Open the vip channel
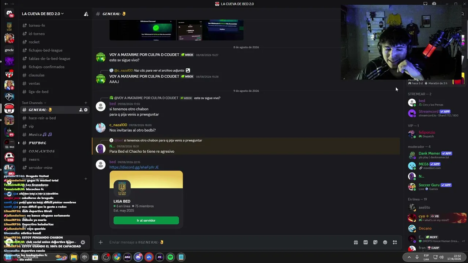The width and height of the screenshot is (468, 263). (54, 126)
